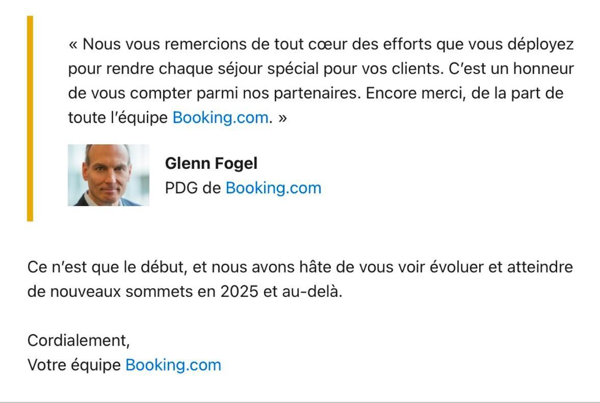This screenshot has height=403, width=600.
Task: Click the word honneur in the quote
Action: tap(543, 68)
